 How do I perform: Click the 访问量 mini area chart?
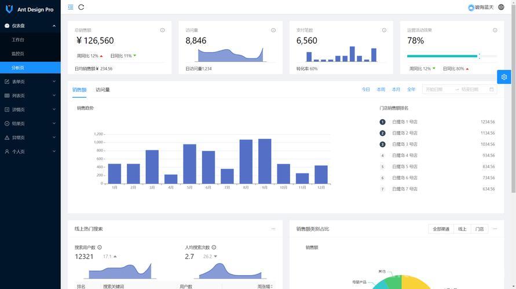[230, 55]
